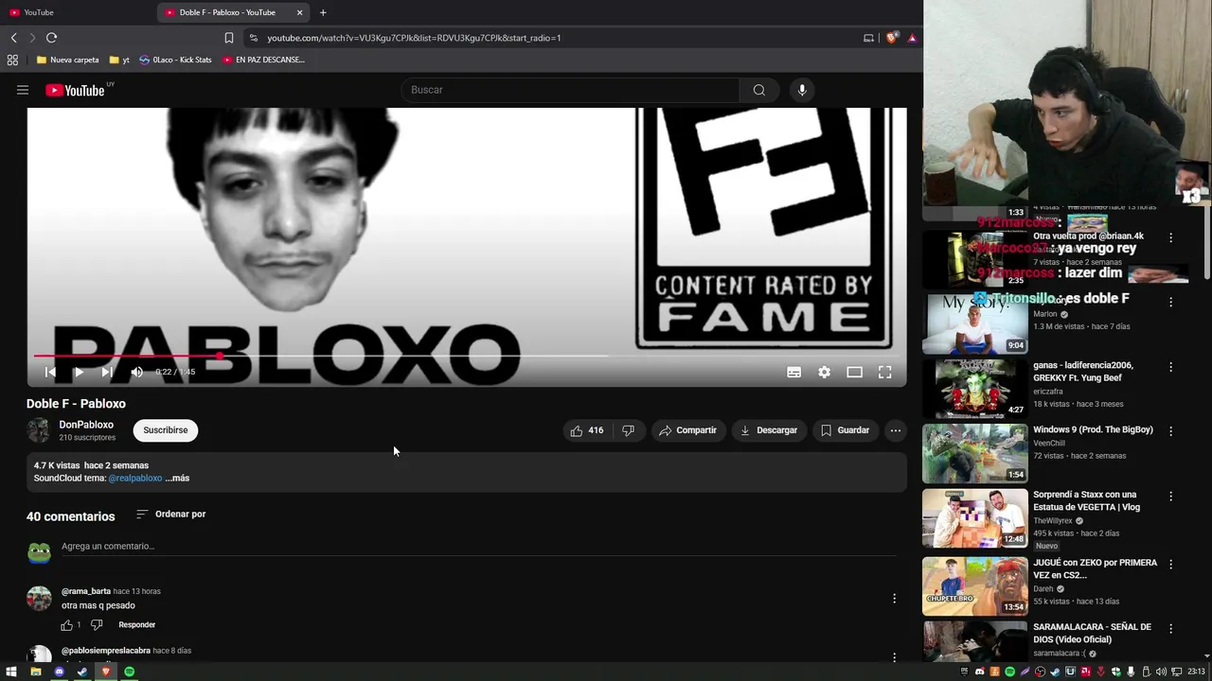Viewport: 1212px width, 681px height.
Task: Open menu for My Story Marlon video
Action: point(1170,303)
